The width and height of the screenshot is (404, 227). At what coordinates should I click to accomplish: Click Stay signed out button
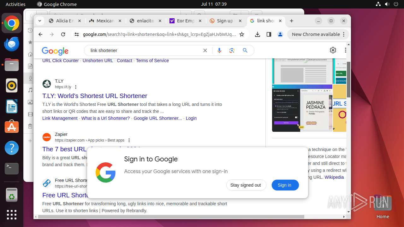tap(246, 185)
